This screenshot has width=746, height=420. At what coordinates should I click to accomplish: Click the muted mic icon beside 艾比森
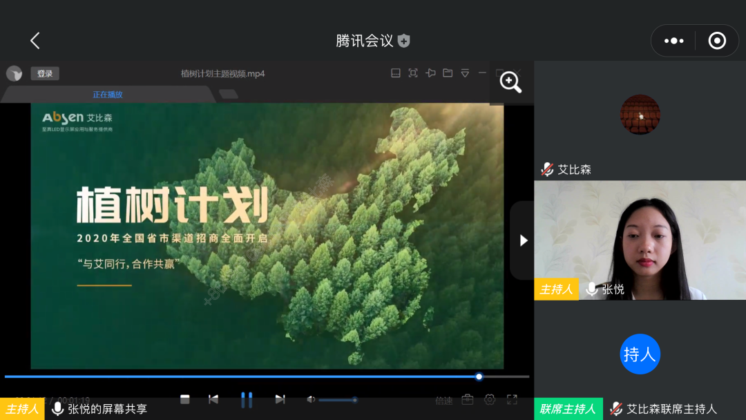pyautogui.click(x=548, y=169)
